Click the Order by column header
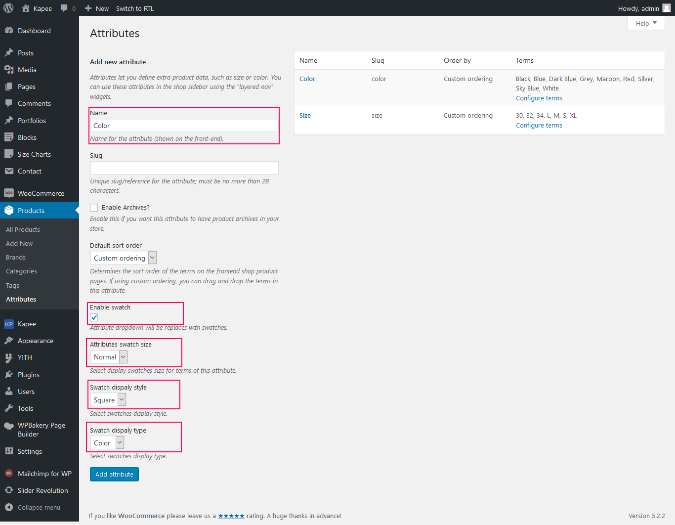Screen dimensions: 675x525 click(457, 60)
